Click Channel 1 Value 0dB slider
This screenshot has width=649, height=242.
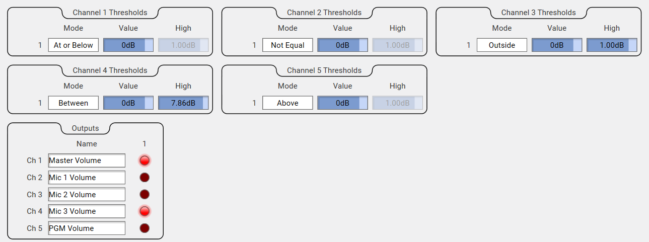pyautogui.click(x=128, y=45)
